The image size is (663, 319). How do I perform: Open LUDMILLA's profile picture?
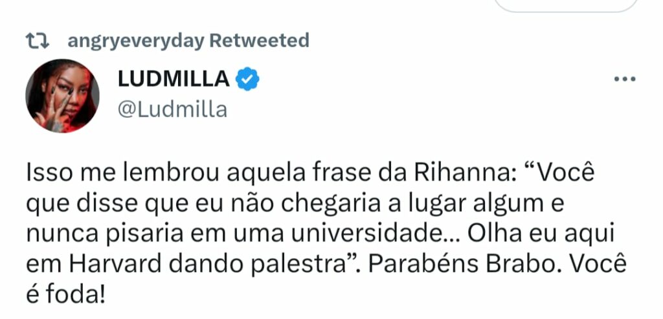62,96
